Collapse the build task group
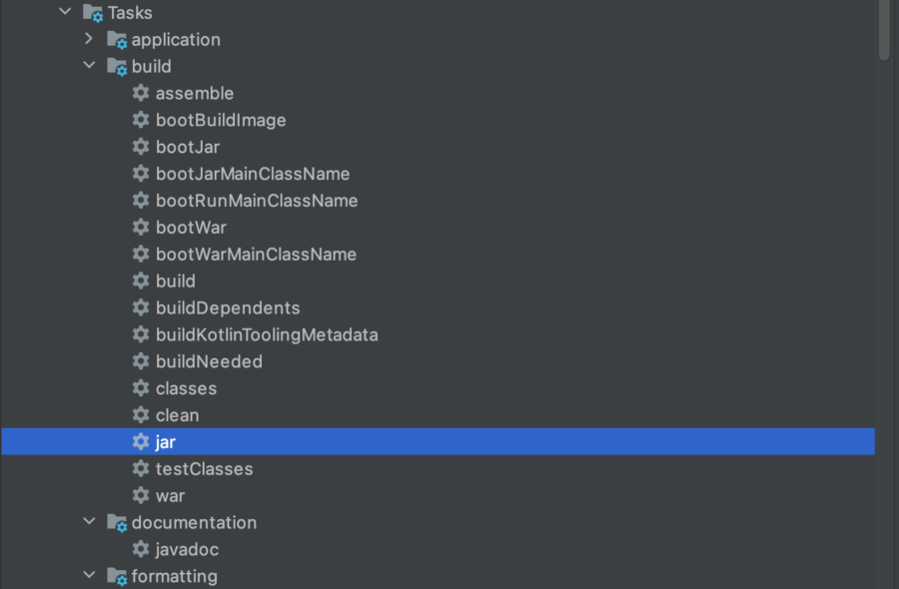 pos(90,65)
